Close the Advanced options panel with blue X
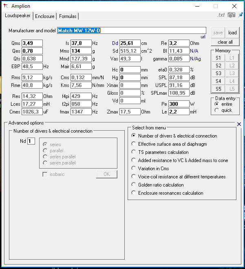The width and height of the screenshot is (245, 269). pyautogui.click(x=239, y=124)
